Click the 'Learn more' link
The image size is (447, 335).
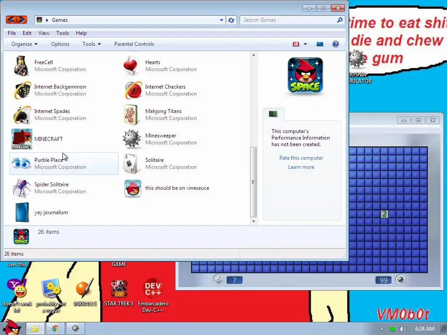point(301,167)
